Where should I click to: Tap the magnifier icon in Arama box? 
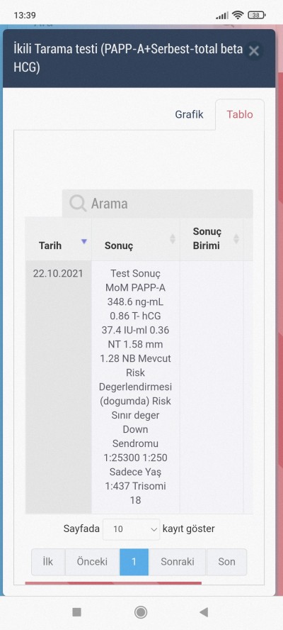[78, 204]
